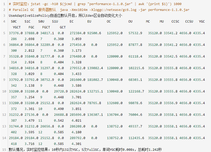Select the S0U column header
This screenshot has height=152, width=211.
click(41, 22)
